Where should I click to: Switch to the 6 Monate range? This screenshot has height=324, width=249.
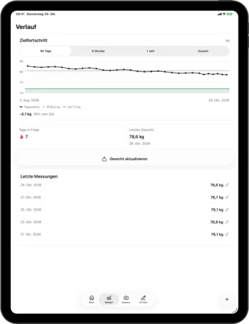tap(98, 51)
